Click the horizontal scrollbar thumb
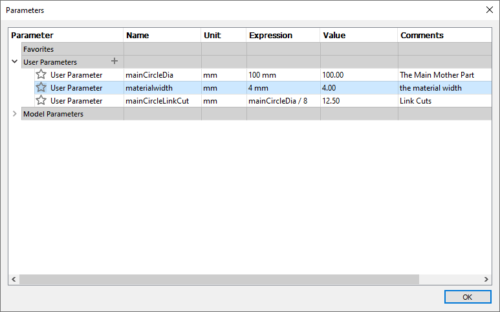Viewport: 500px width, 312px height. (219, 280)
